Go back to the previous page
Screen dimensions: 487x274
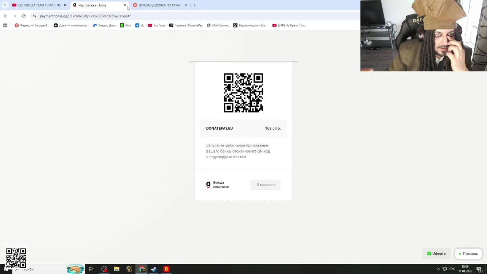pyautogui.click(x=5, y=16)
